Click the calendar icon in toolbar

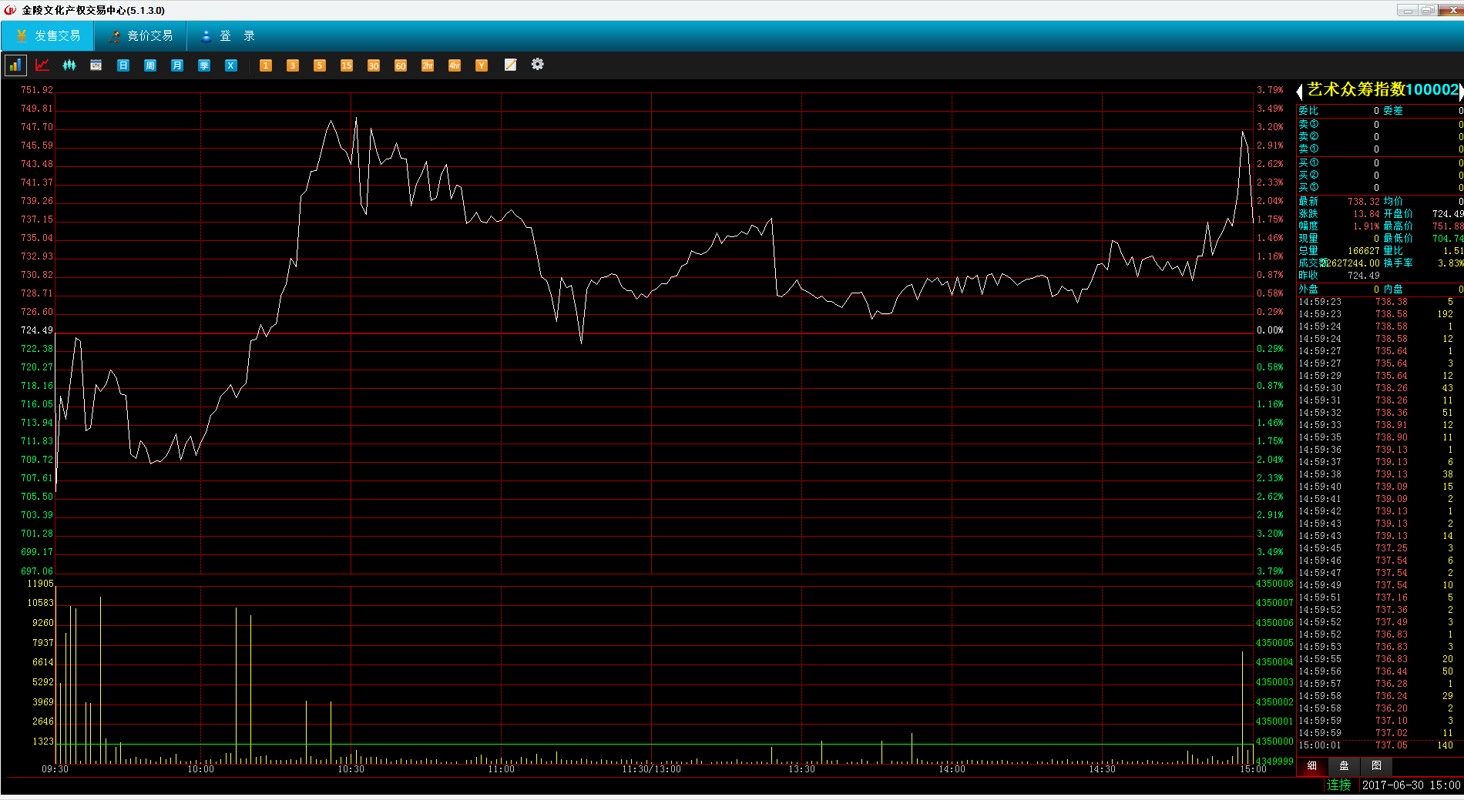96,65
